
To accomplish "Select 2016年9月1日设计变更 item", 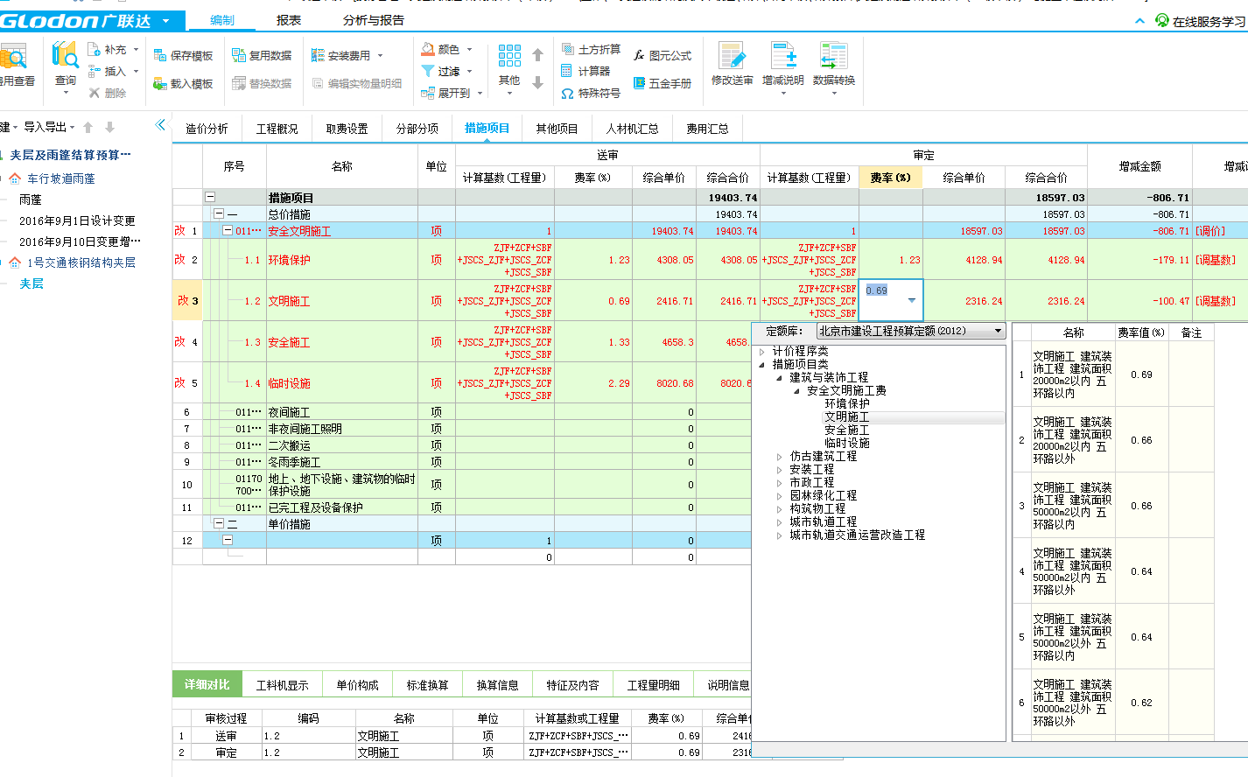I will click(x=77, y=220).
